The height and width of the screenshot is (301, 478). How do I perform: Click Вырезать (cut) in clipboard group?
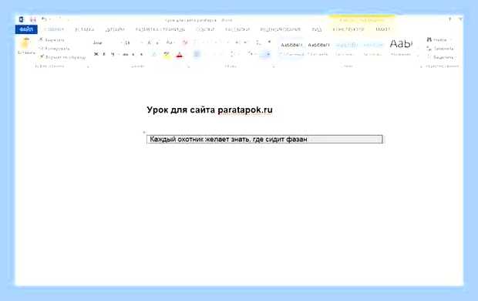(52, 40)
